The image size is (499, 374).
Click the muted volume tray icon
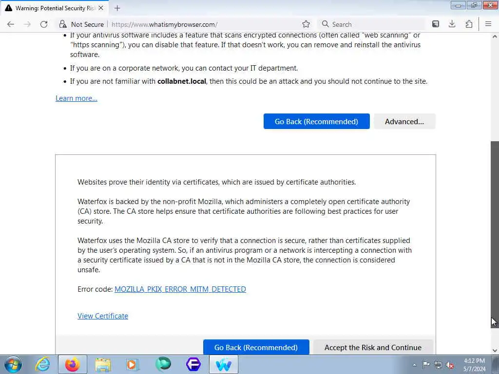450,365
